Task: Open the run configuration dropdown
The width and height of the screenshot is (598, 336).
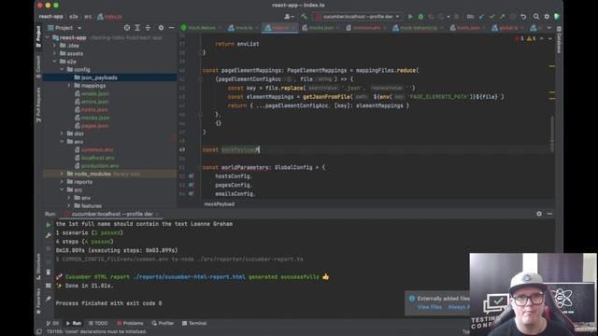Action: (357, 17)
